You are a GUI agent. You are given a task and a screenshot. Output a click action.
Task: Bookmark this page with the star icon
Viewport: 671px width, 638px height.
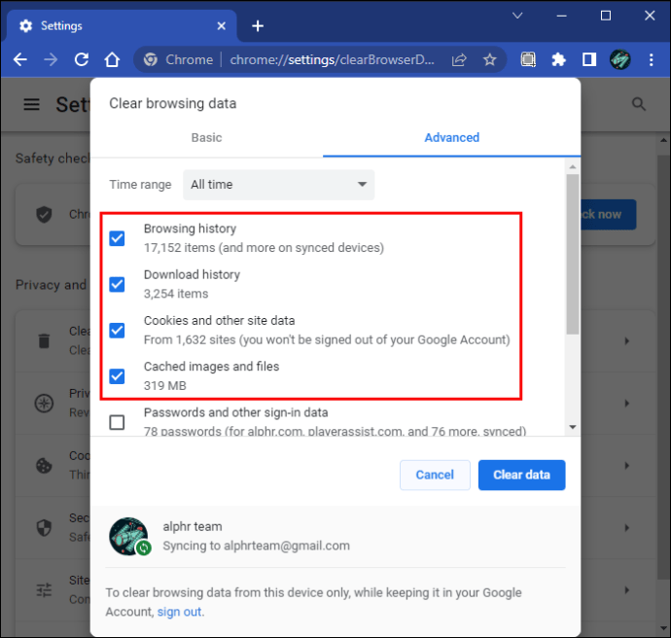point(489,59)
